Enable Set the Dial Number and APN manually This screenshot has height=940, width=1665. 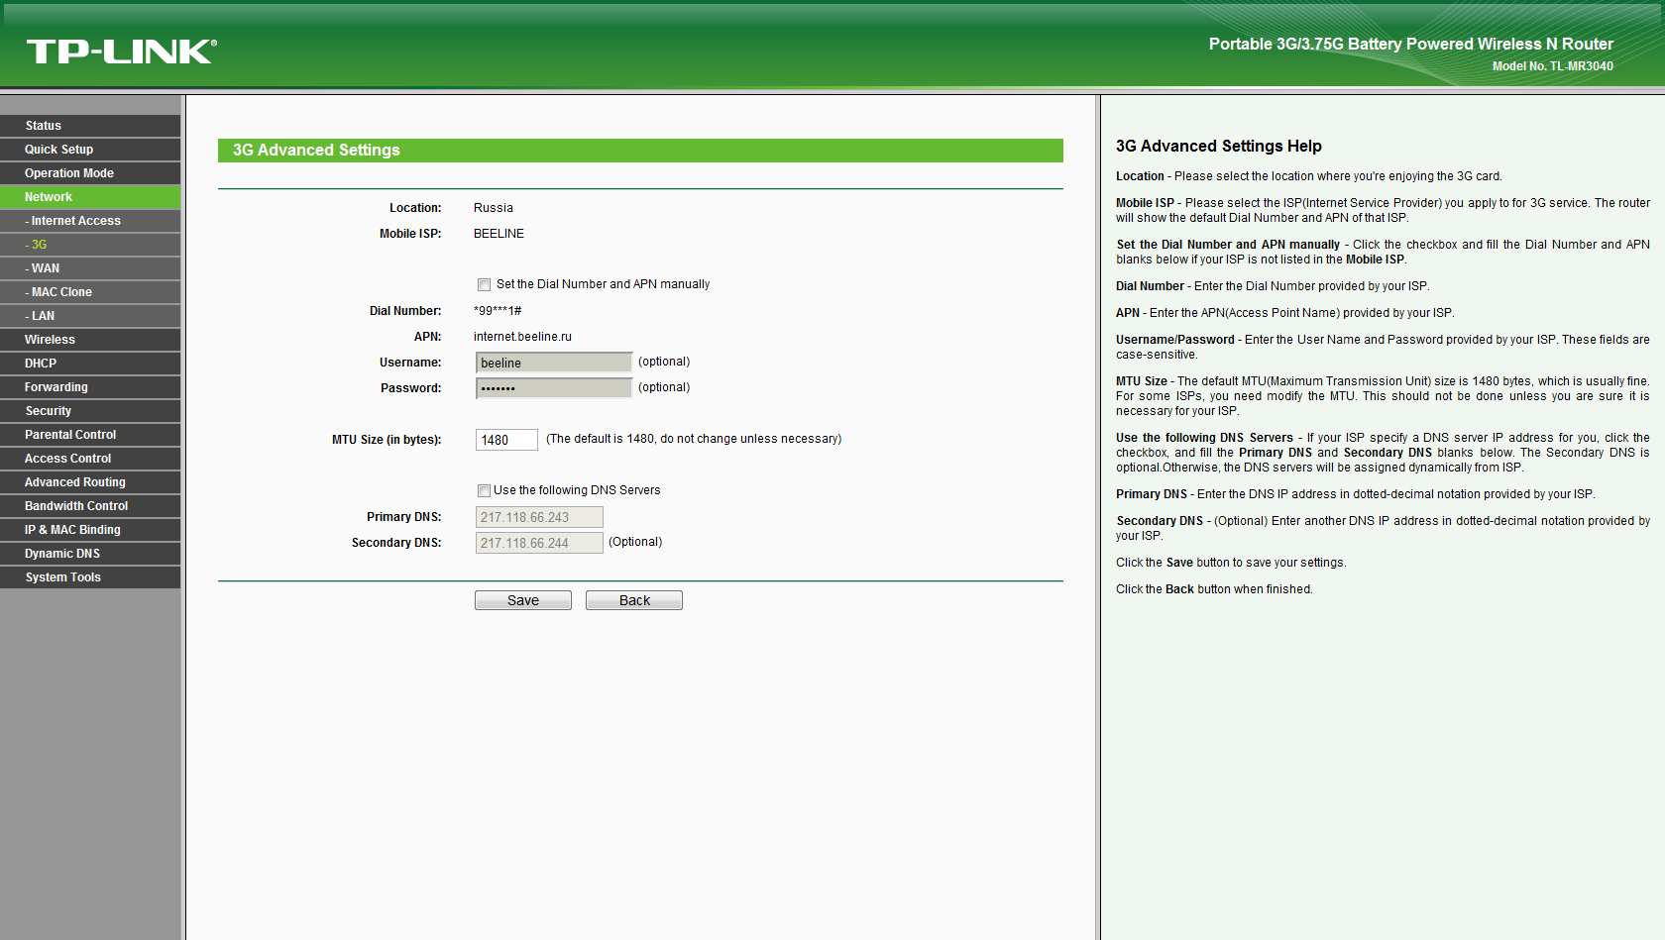[485, 285]
